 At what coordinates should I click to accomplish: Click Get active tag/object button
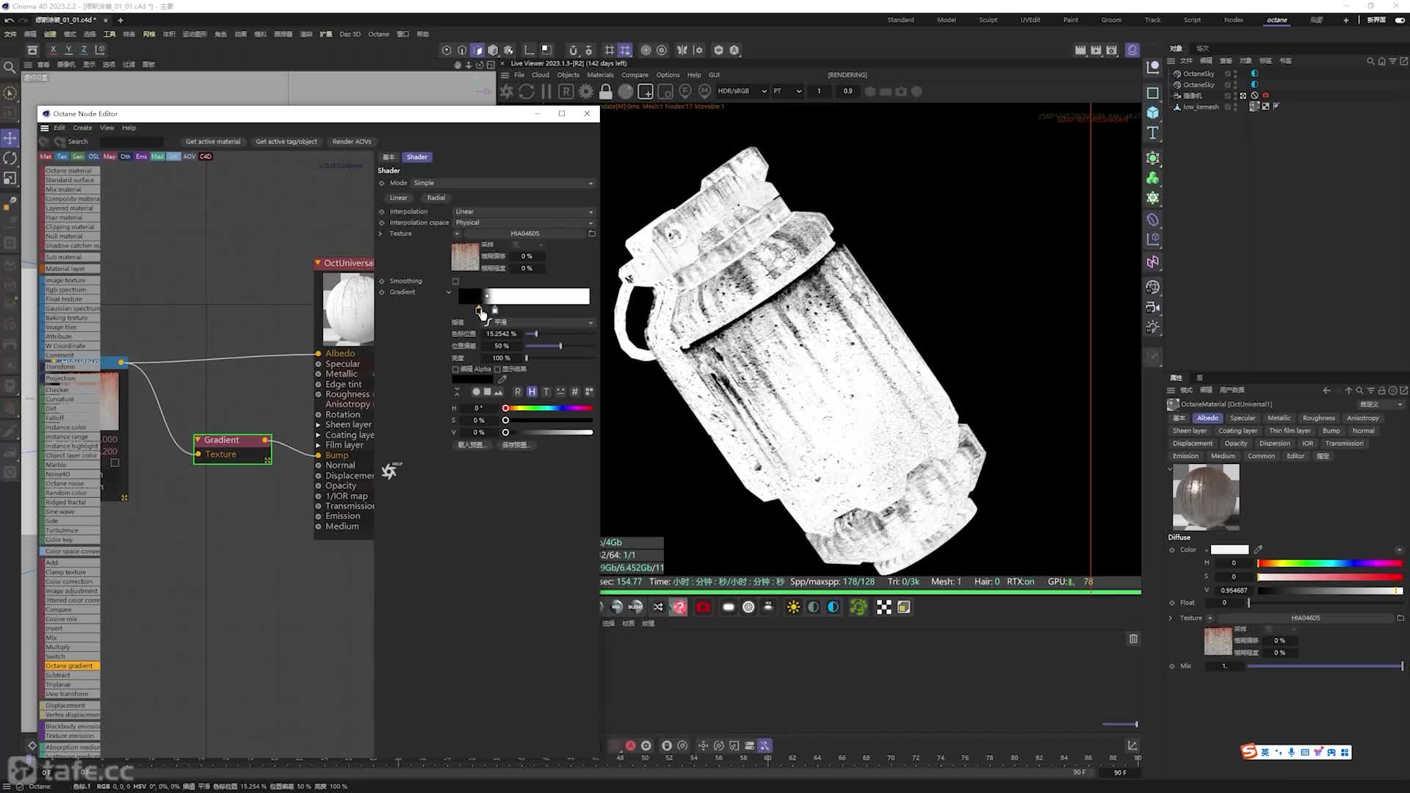tap(286, 142)
